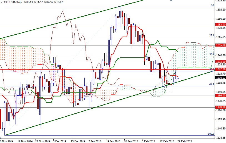Screen dimensions: 226x143
Task: Click the XAUUSD,Daily chart title text
Action: click(x=12, y=2)
